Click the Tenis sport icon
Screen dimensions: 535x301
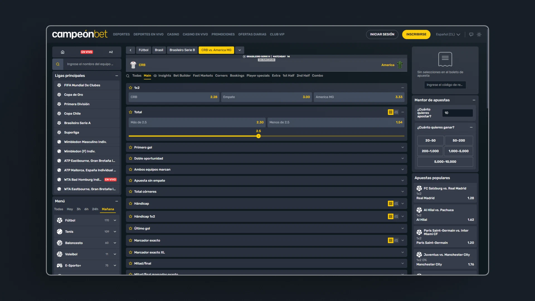click(x=60, y=232)
